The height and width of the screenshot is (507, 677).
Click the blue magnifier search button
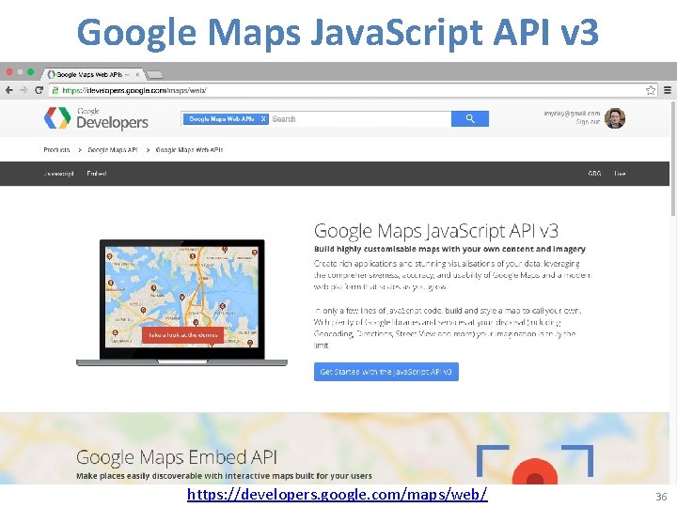click(x=470, y=118)
